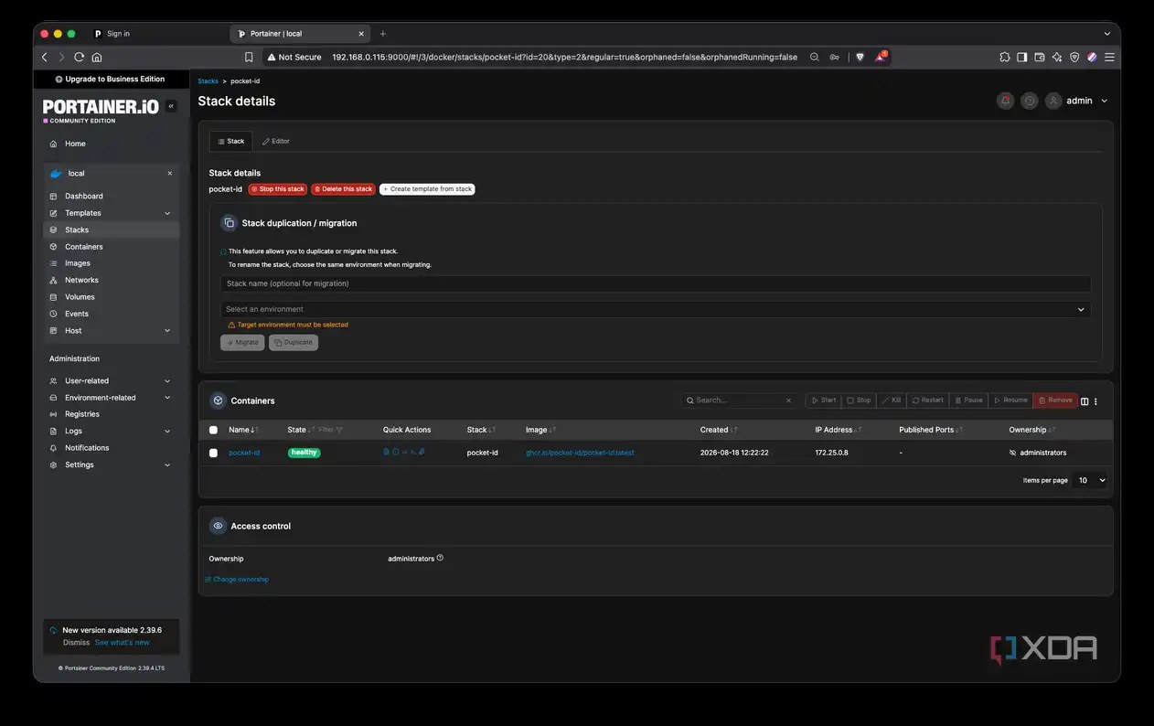Open the State column Filter dropdown
The height and width of the screenshot is (726, 1154).
click(330, 430)
